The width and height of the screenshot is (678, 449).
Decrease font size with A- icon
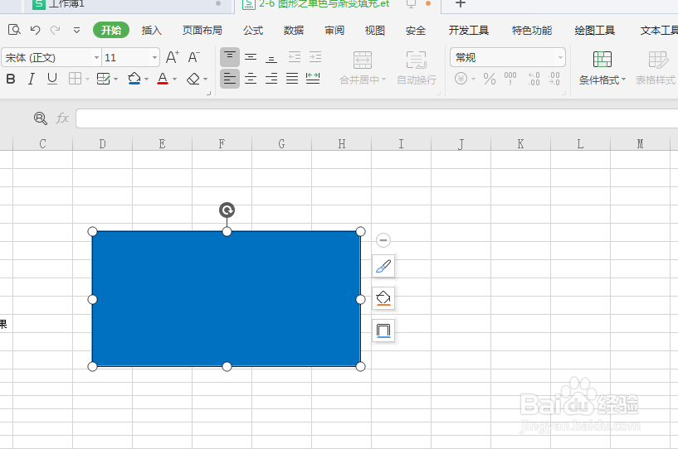pos(193,57)
